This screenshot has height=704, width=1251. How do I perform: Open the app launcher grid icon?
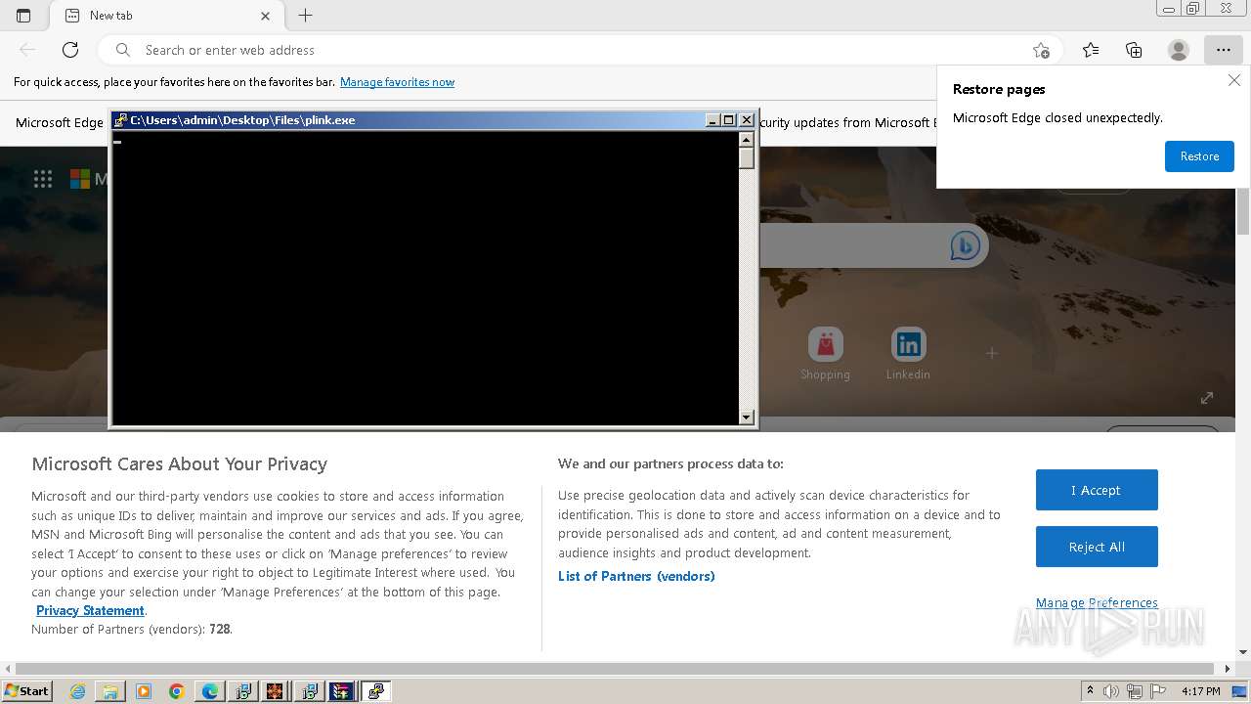click(43, 178)
